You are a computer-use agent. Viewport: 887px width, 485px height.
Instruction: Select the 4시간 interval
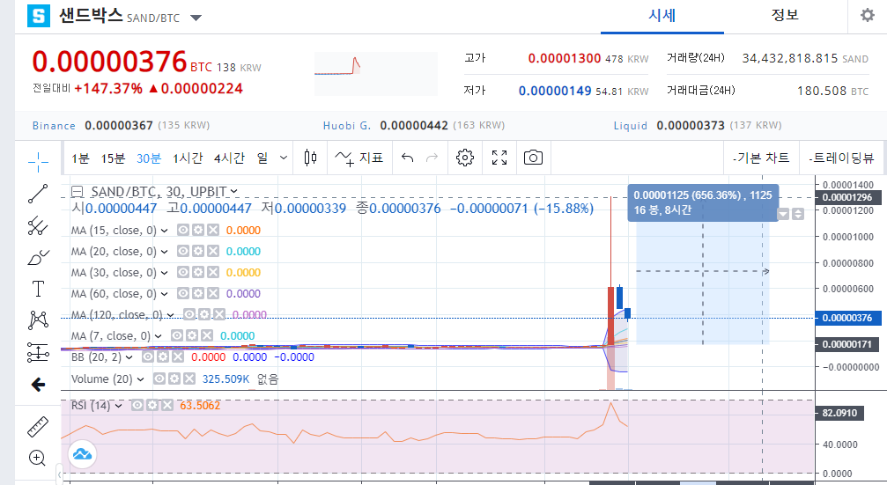(x=229, y=158)
